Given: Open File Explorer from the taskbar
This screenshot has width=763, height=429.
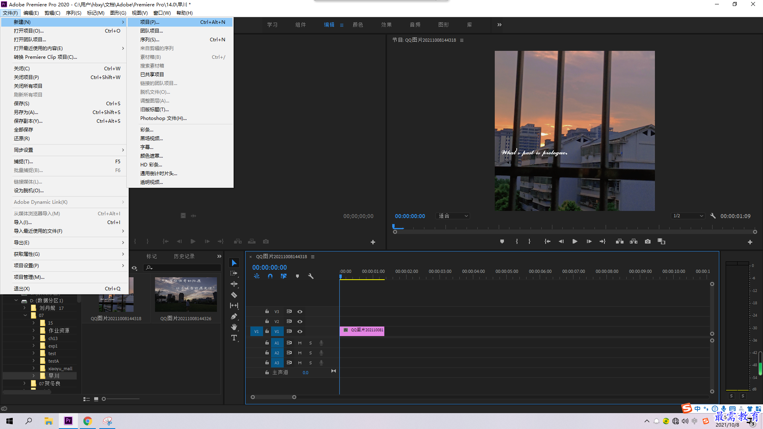Looking at the screenshot, I should pos(48,421).
